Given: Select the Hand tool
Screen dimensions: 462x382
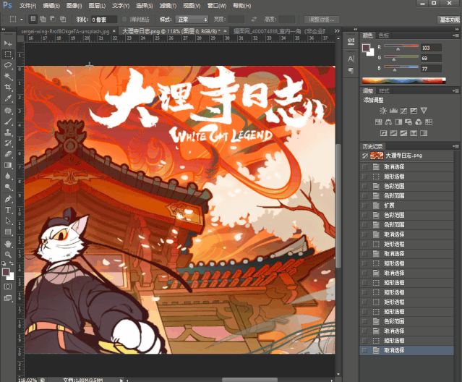Looking at the screenshot, I should coord(8,244).
